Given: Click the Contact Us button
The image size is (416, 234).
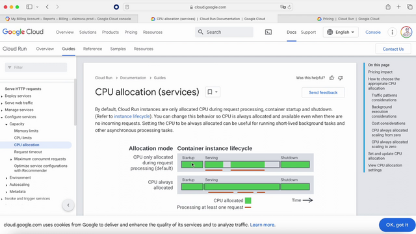Looking at the screenshot, I should pos(393,49).
